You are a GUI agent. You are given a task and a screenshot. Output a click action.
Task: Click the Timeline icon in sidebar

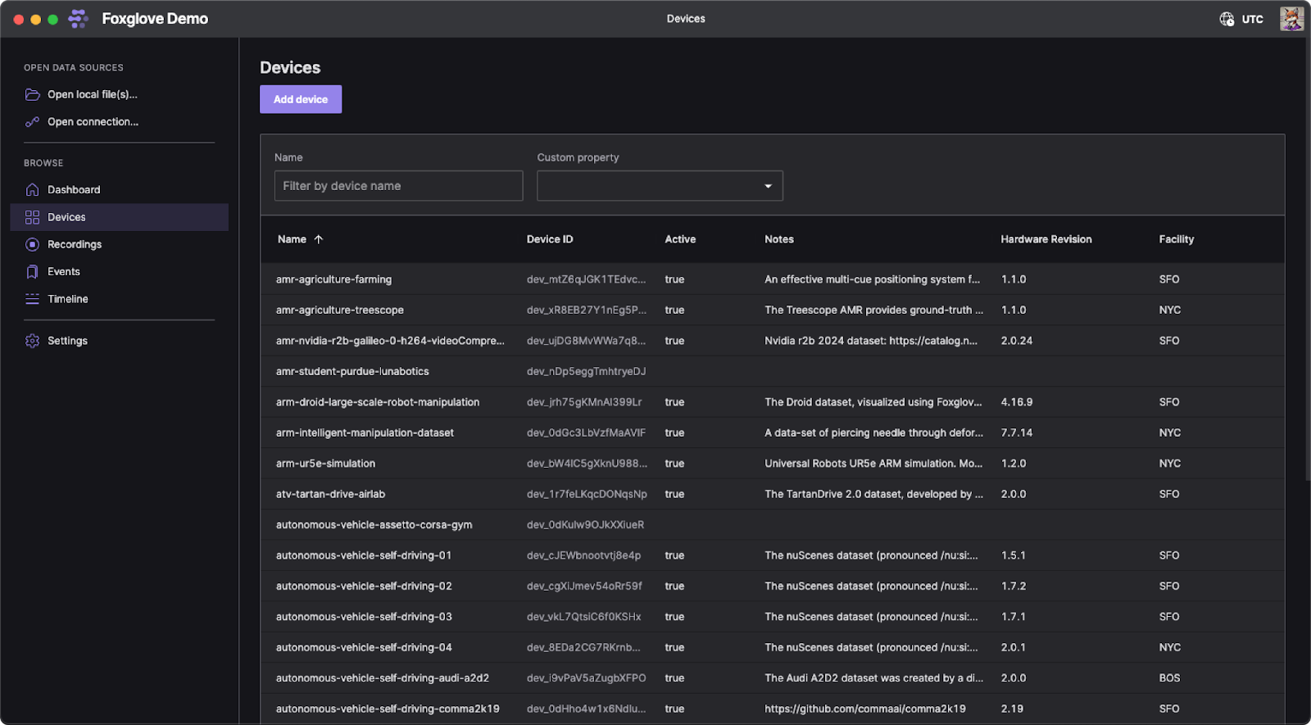tap(33, 299)
